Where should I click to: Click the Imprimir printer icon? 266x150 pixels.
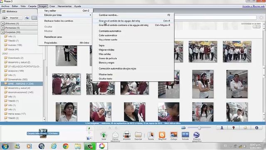pyautogui.click(x=127, y=135)
